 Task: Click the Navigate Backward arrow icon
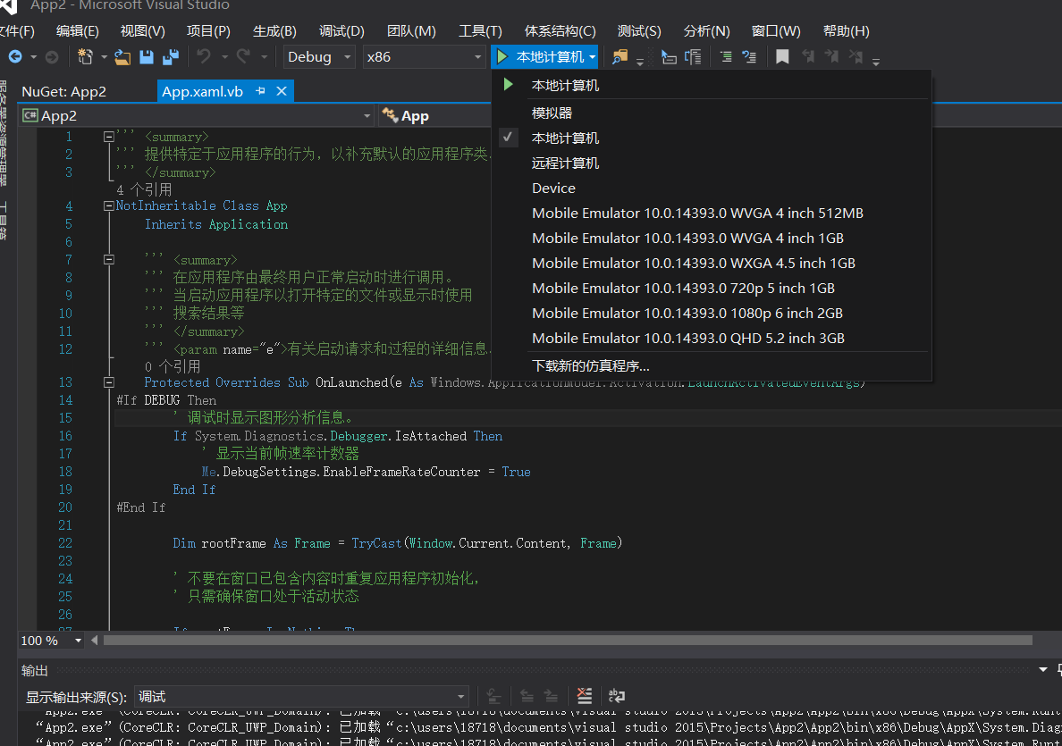15,57
